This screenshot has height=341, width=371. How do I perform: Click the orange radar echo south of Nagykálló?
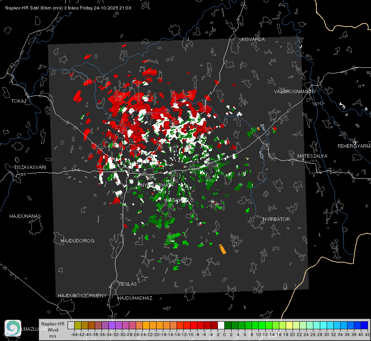pos(222,249)
